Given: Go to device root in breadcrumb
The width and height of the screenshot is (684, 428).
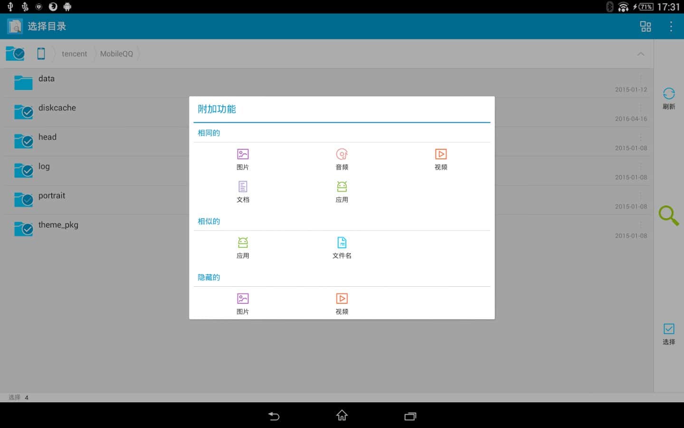Looking at the screenshot, I should [x=41, y=54].
